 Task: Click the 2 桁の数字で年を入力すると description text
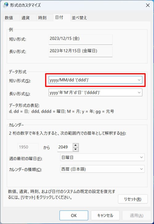coord(67,133)
